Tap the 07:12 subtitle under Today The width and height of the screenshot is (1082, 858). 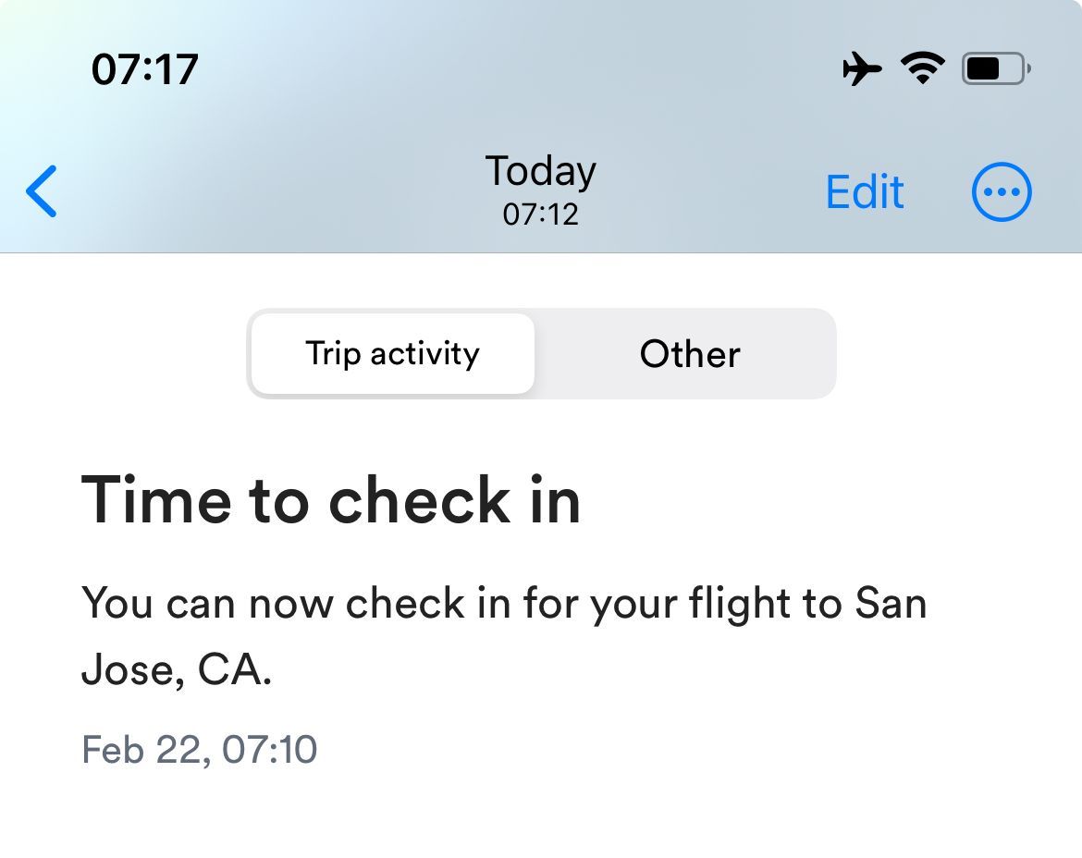click(540, 214)
